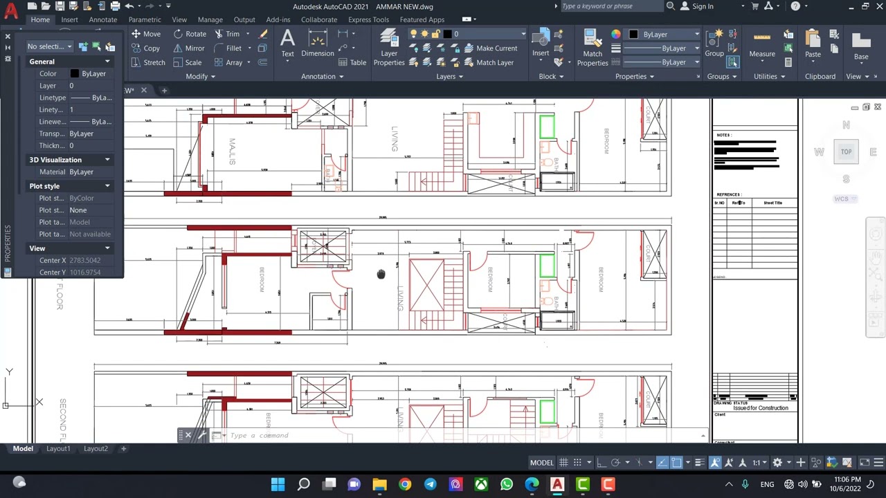Screen dimensions: 886x498
Task: Expand the Annotation panel
Action: [x=322, y=77]
